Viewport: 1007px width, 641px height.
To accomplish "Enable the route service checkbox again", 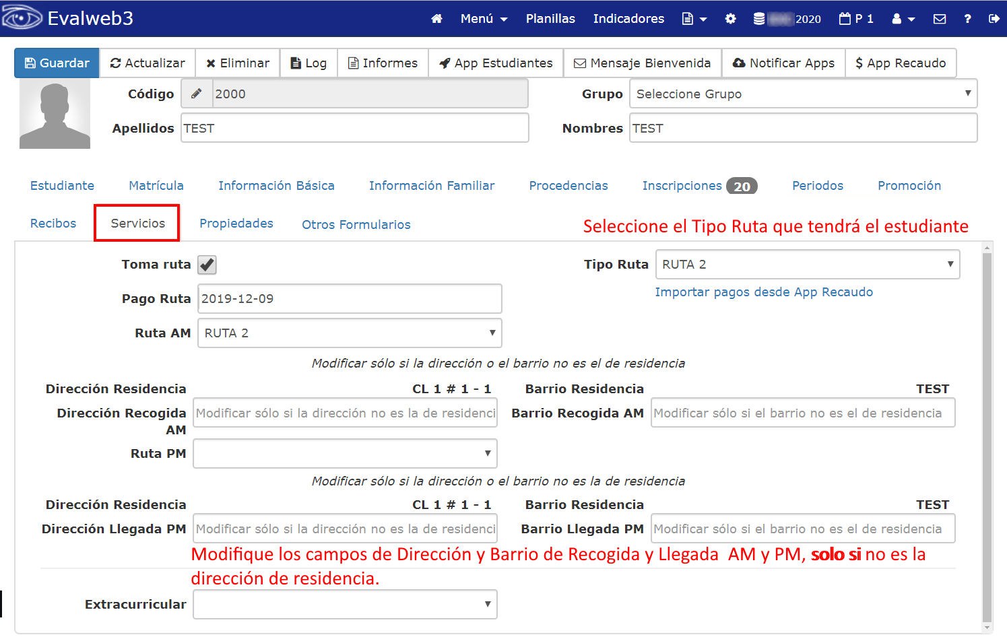I will [206, 265].
